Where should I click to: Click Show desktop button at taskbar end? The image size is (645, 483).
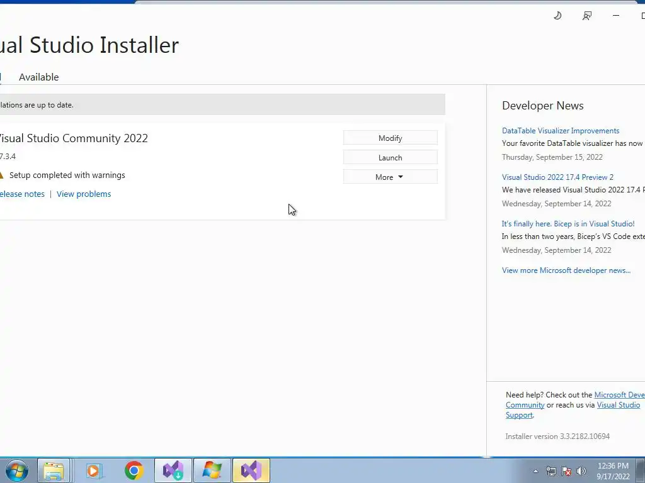click(x=641, y=470)
